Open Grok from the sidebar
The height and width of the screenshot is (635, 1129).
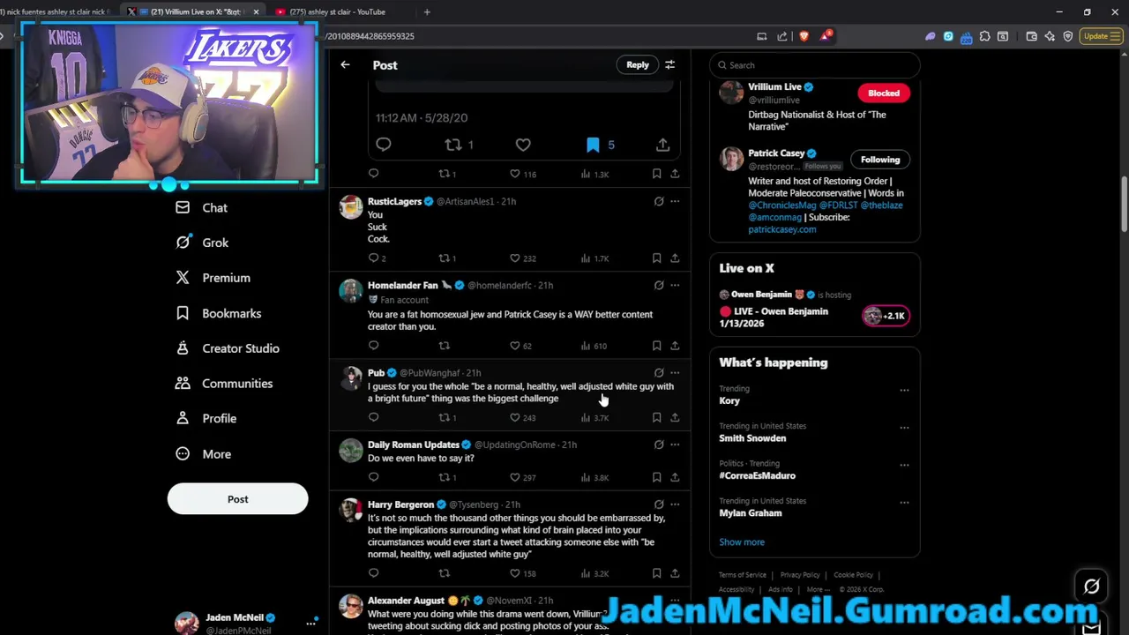(x=202, y=243)
